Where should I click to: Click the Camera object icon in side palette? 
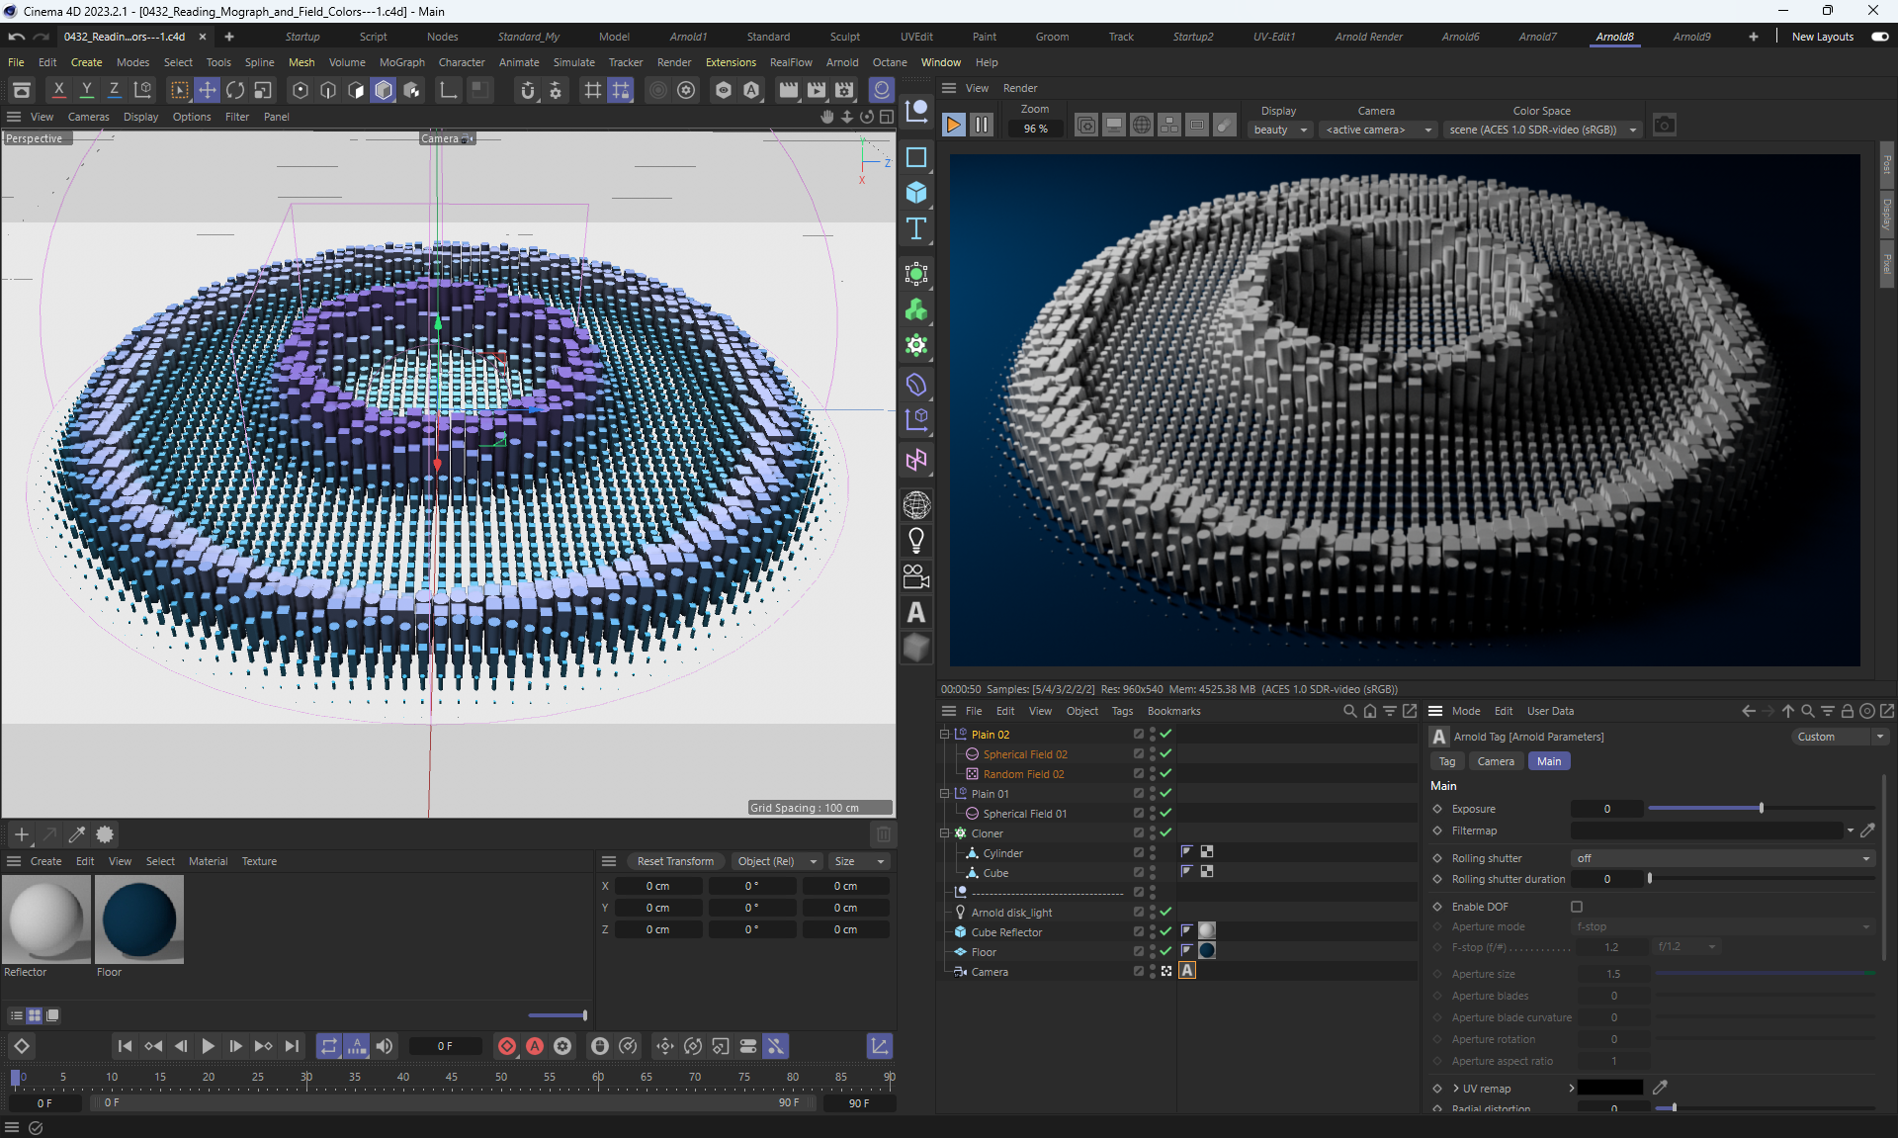[x=916, y=576]
